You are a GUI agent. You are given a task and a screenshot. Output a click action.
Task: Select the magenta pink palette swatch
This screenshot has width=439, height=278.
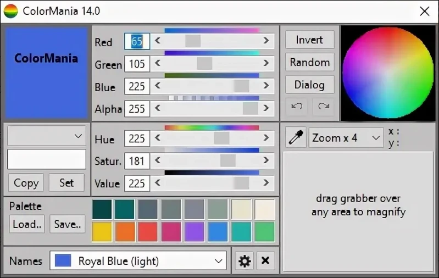click(171, 231)
